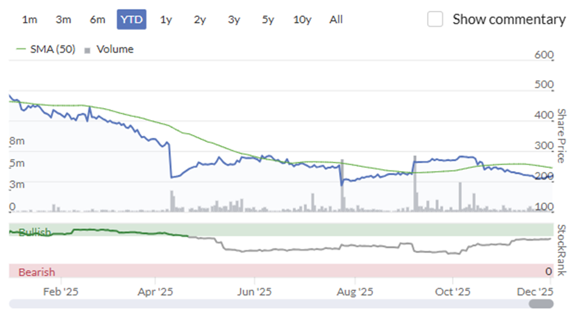Select the 1m time range

tap(30, 19)
